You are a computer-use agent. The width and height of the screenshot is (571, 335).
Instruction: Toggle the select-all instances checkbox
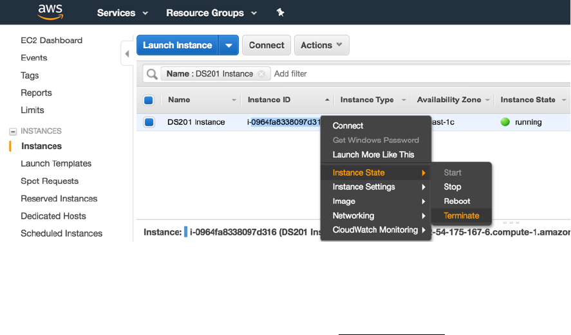[149, 100]
